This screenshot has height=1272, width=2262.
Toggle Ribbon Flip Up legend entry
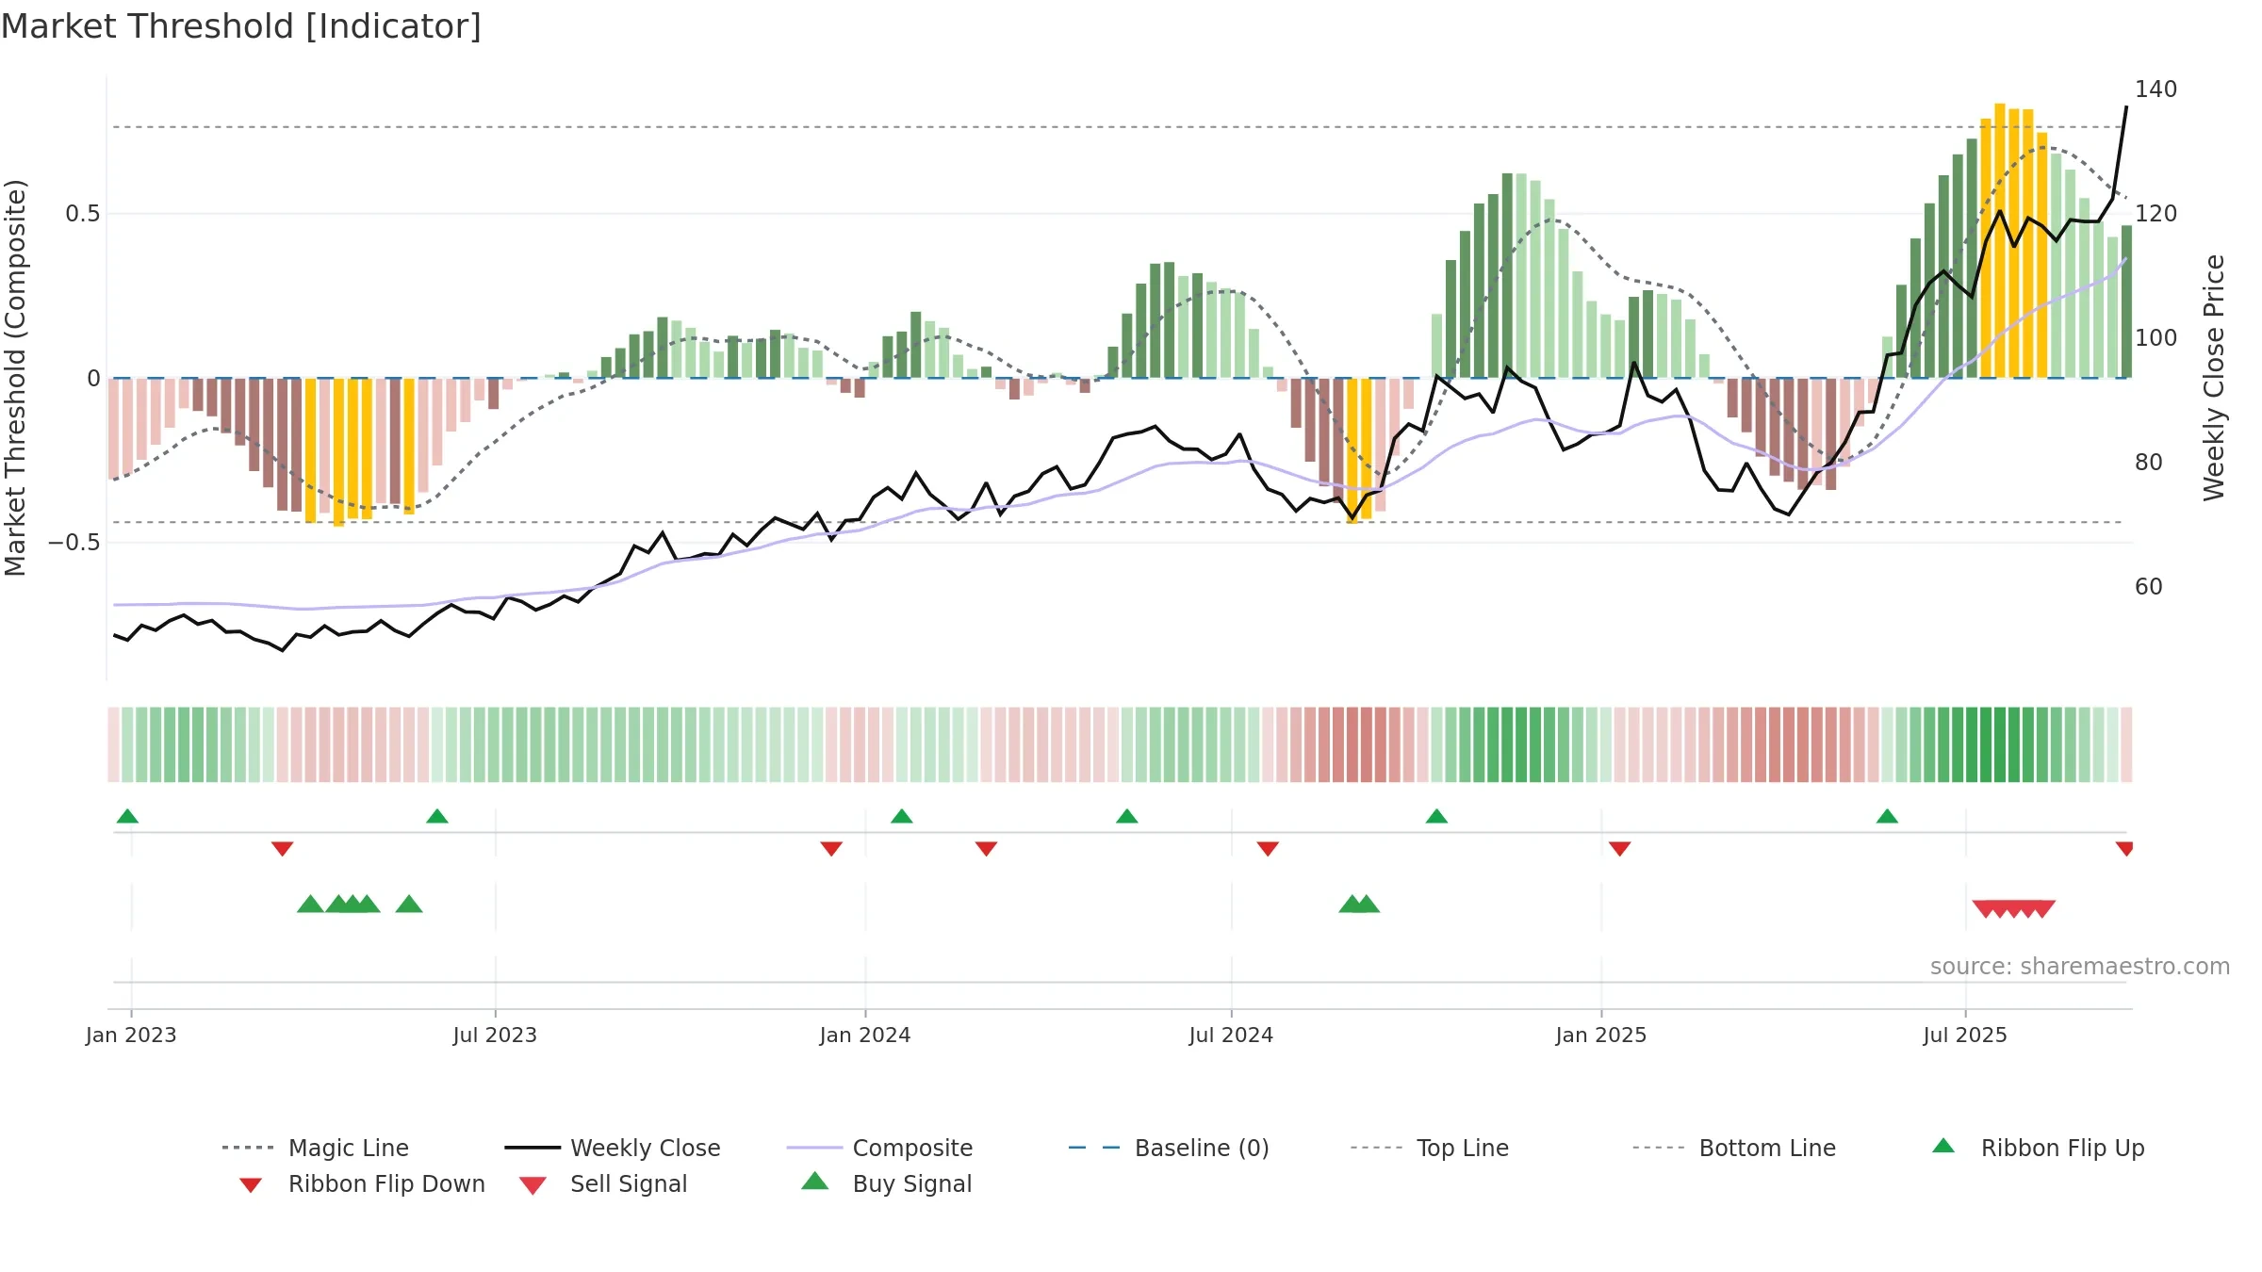[2038, 1148]
